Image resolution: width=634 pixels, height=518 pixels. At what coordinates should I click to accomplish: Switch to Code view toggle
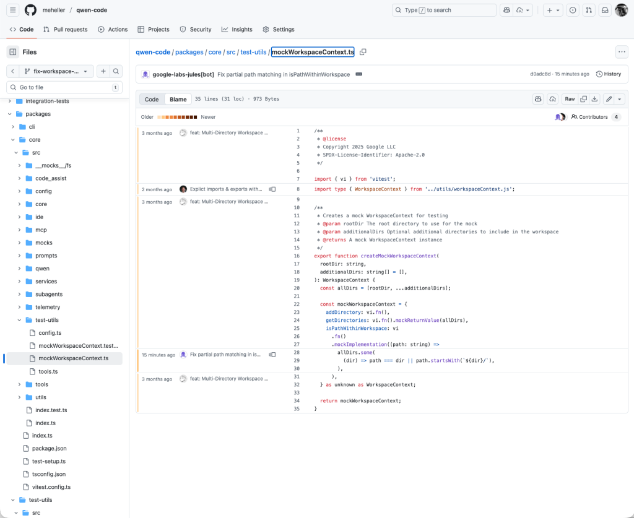[x=152, y=99]
